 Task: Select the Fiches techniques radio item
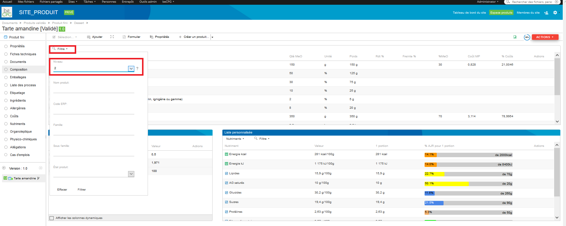pyautogui.click(x=6, y=54)
